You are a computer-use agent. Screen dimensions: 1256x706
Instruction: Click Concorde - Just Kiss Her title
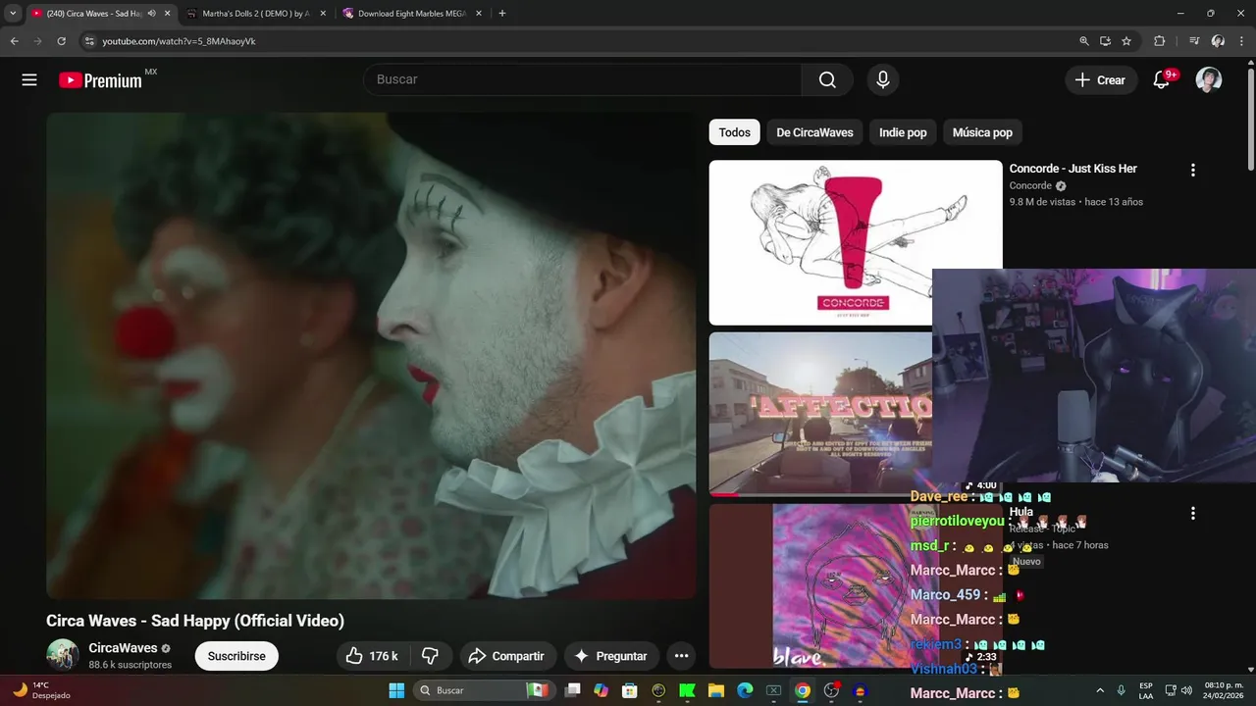pyautogui.click(x=1073, y=169)
